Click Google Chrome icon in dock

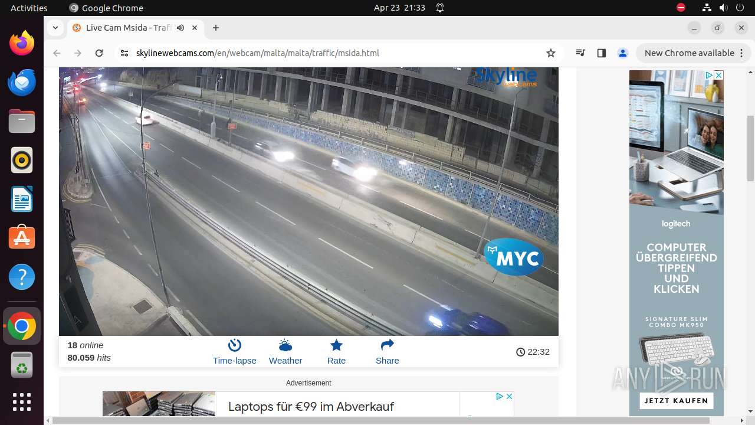coord(22,326)
